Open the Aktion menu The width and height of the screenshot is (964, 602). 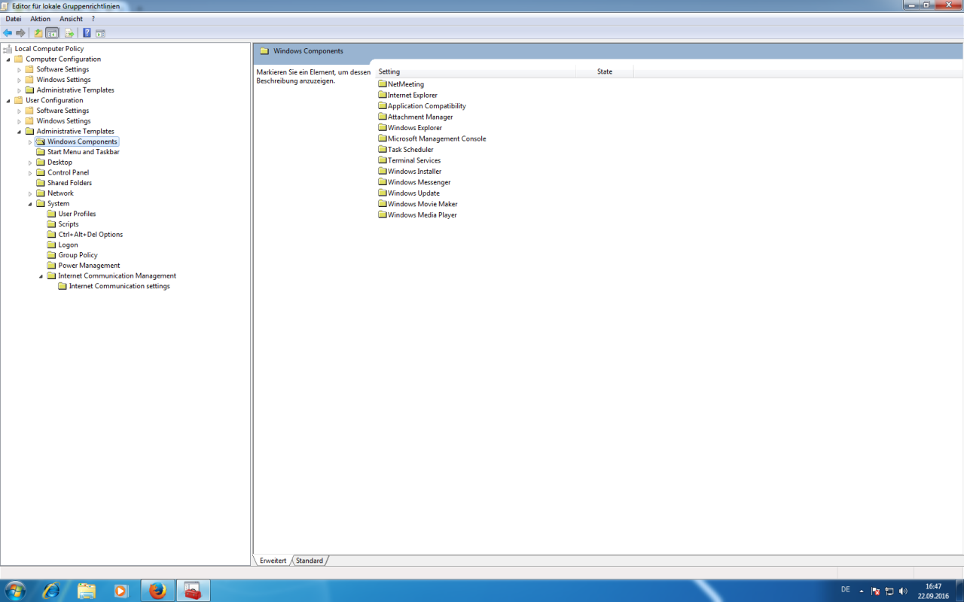(41, 19)
